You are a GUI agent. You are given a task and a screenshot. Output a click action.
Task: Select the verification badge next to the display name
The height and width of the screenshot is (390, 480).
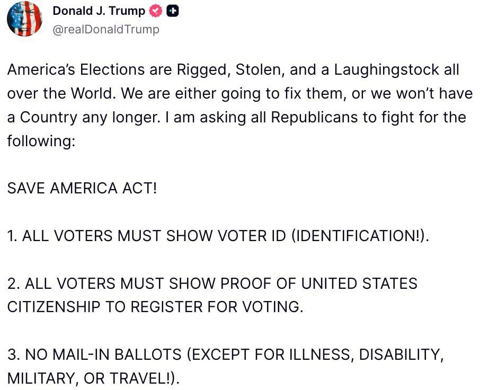[x=155, y=10]
